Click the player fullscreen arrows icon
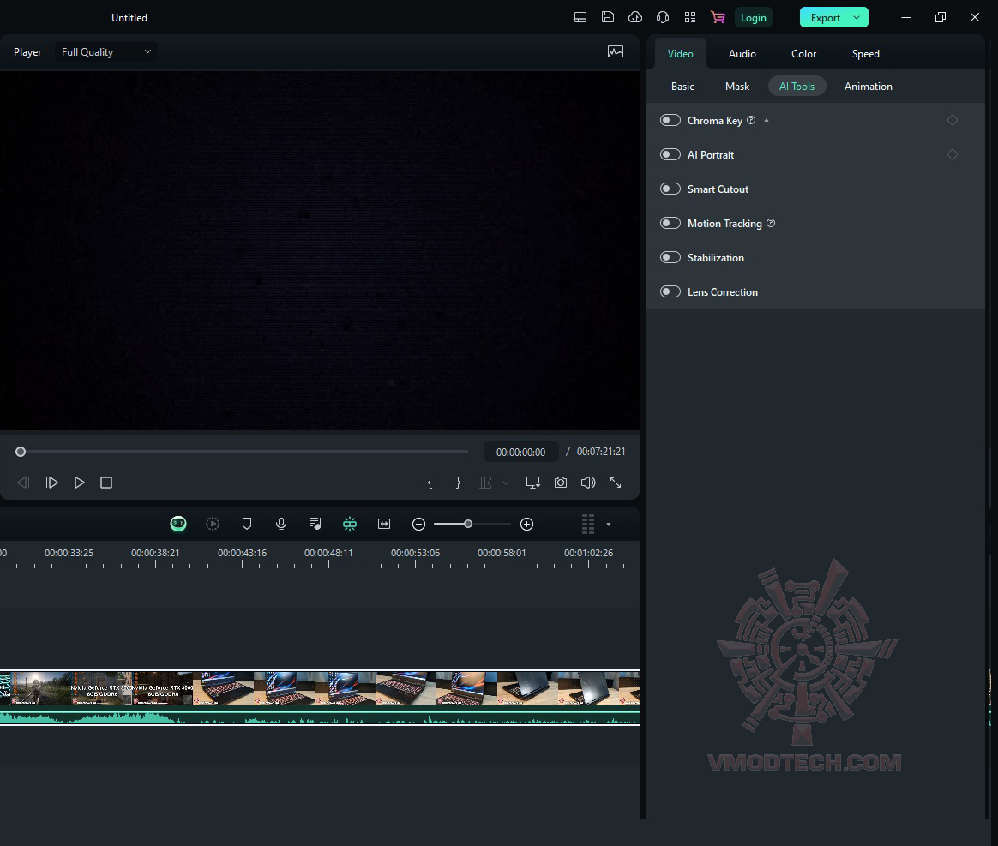Screen dimensions: 998x846 [616, 483]
